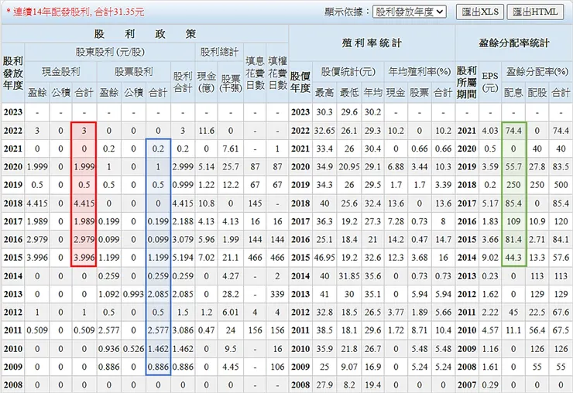
Task: Select the 32.65 highest price cell
Action: pyautogui.click(x=324, y=131)
